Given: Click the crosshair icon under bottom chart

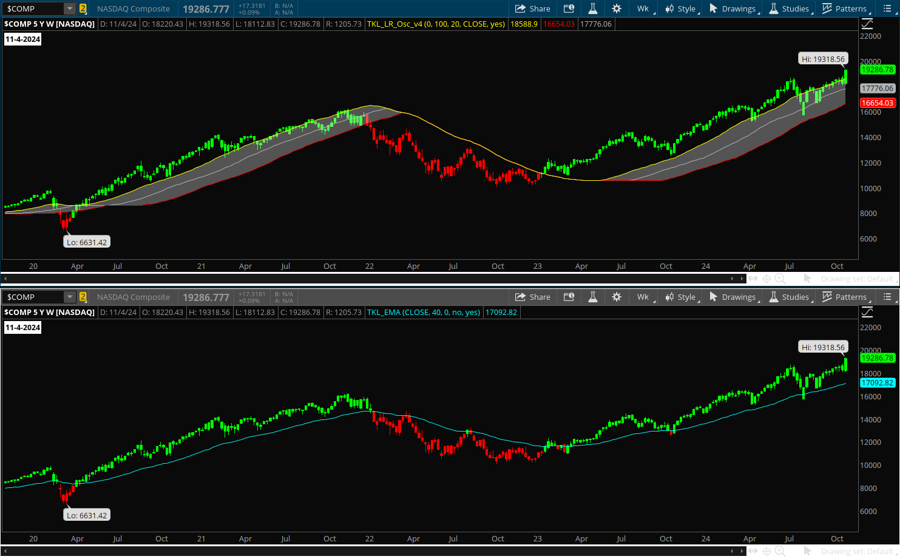Looking at the screenshot, I should tap(766, 551).
